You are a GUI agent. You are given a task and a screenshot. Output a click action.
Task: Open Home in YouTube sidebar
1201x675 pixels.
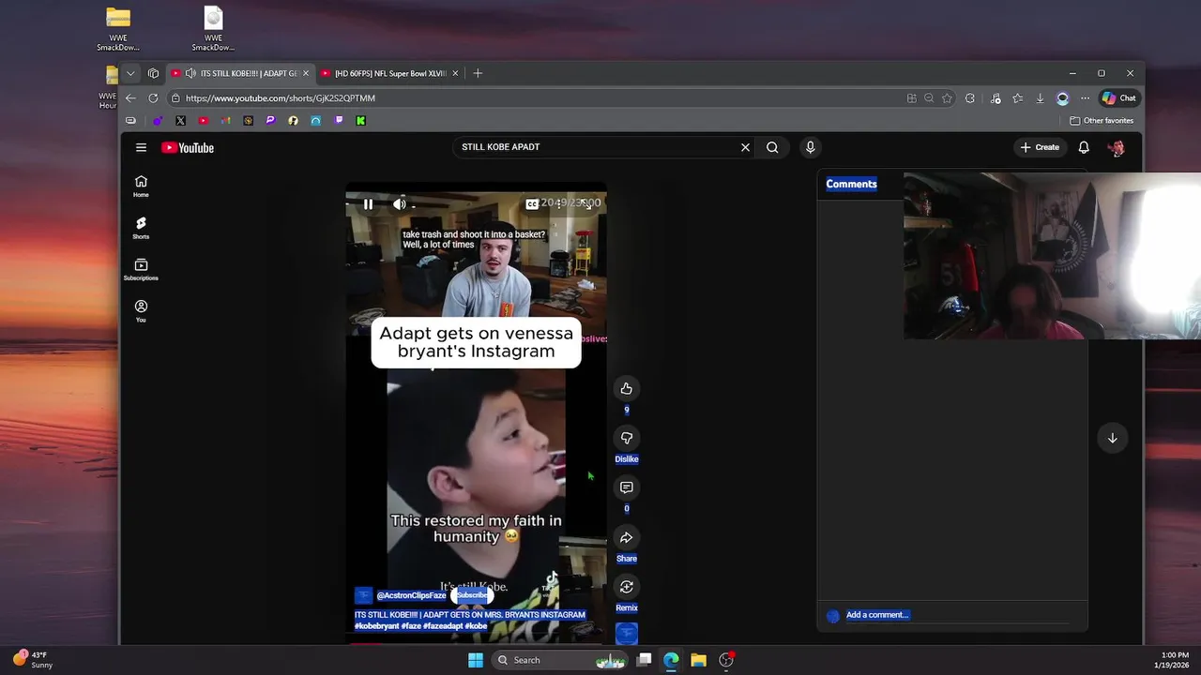[x=141, y=187]
